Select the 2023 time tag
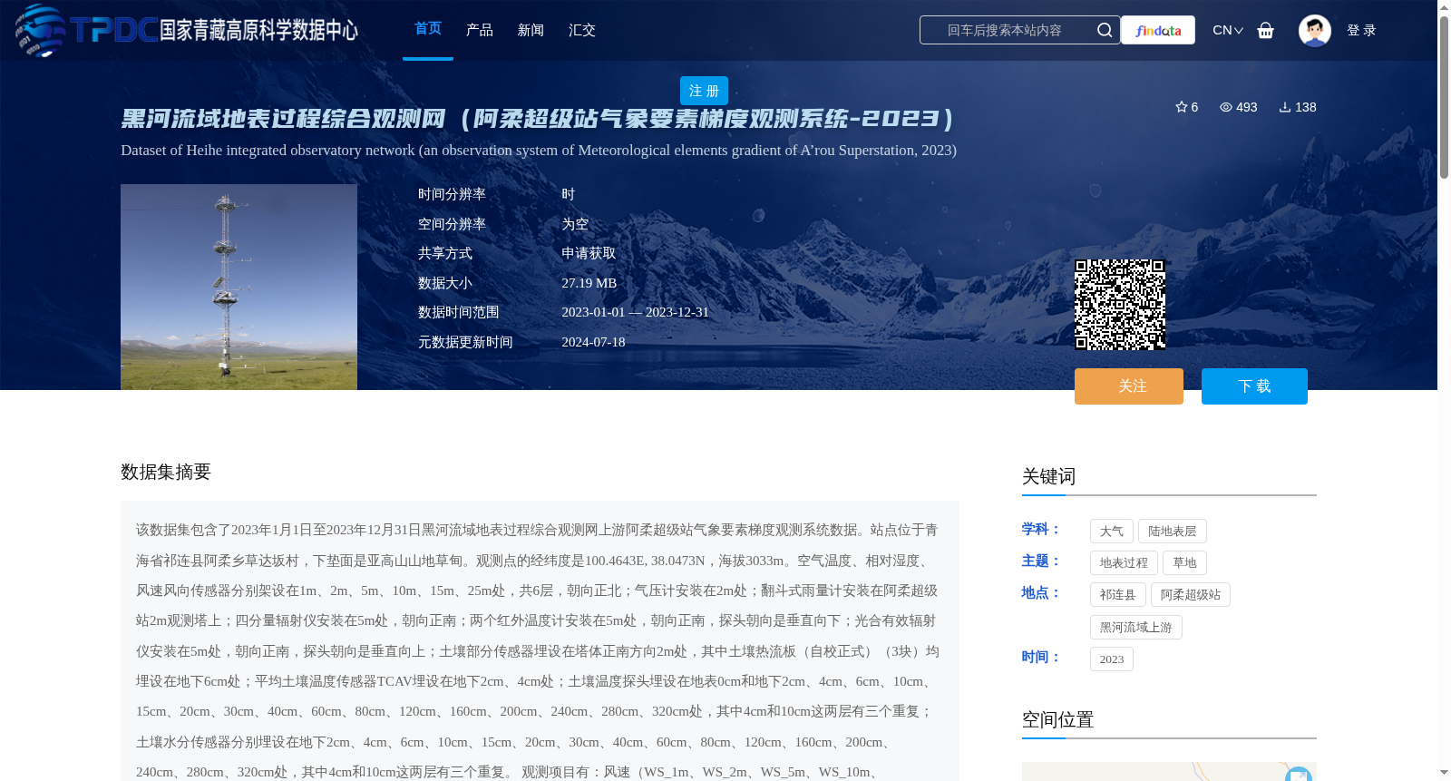This screenshot has height=781, width=1451. [x=1112, y=659]
